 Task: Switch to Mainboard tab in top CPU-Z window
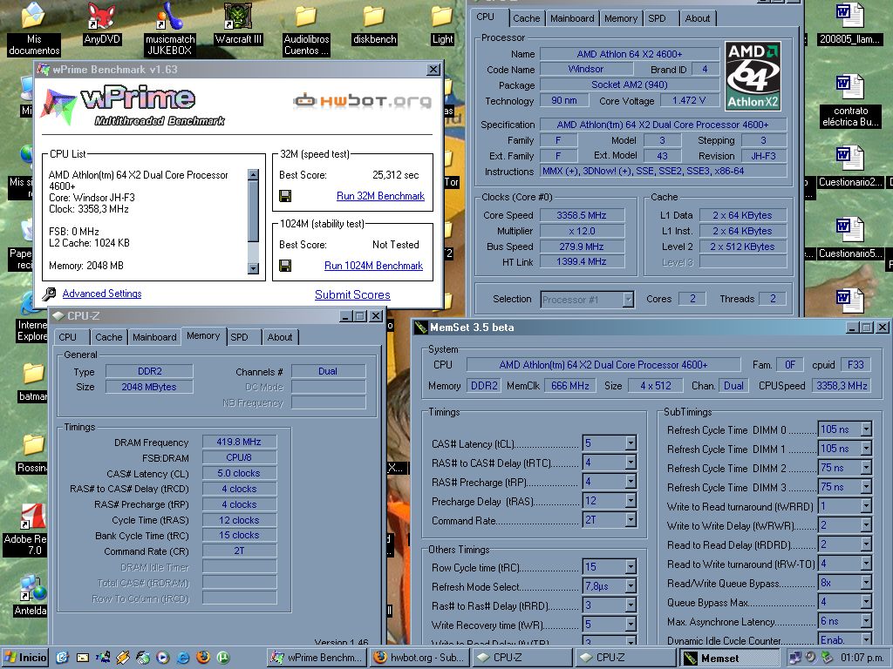[x=572, y=18]
